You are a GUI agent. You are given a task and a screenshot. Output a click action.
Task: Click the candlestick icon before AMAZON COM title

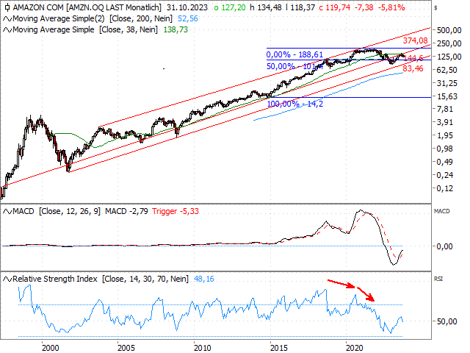click(x=7, y=7)
